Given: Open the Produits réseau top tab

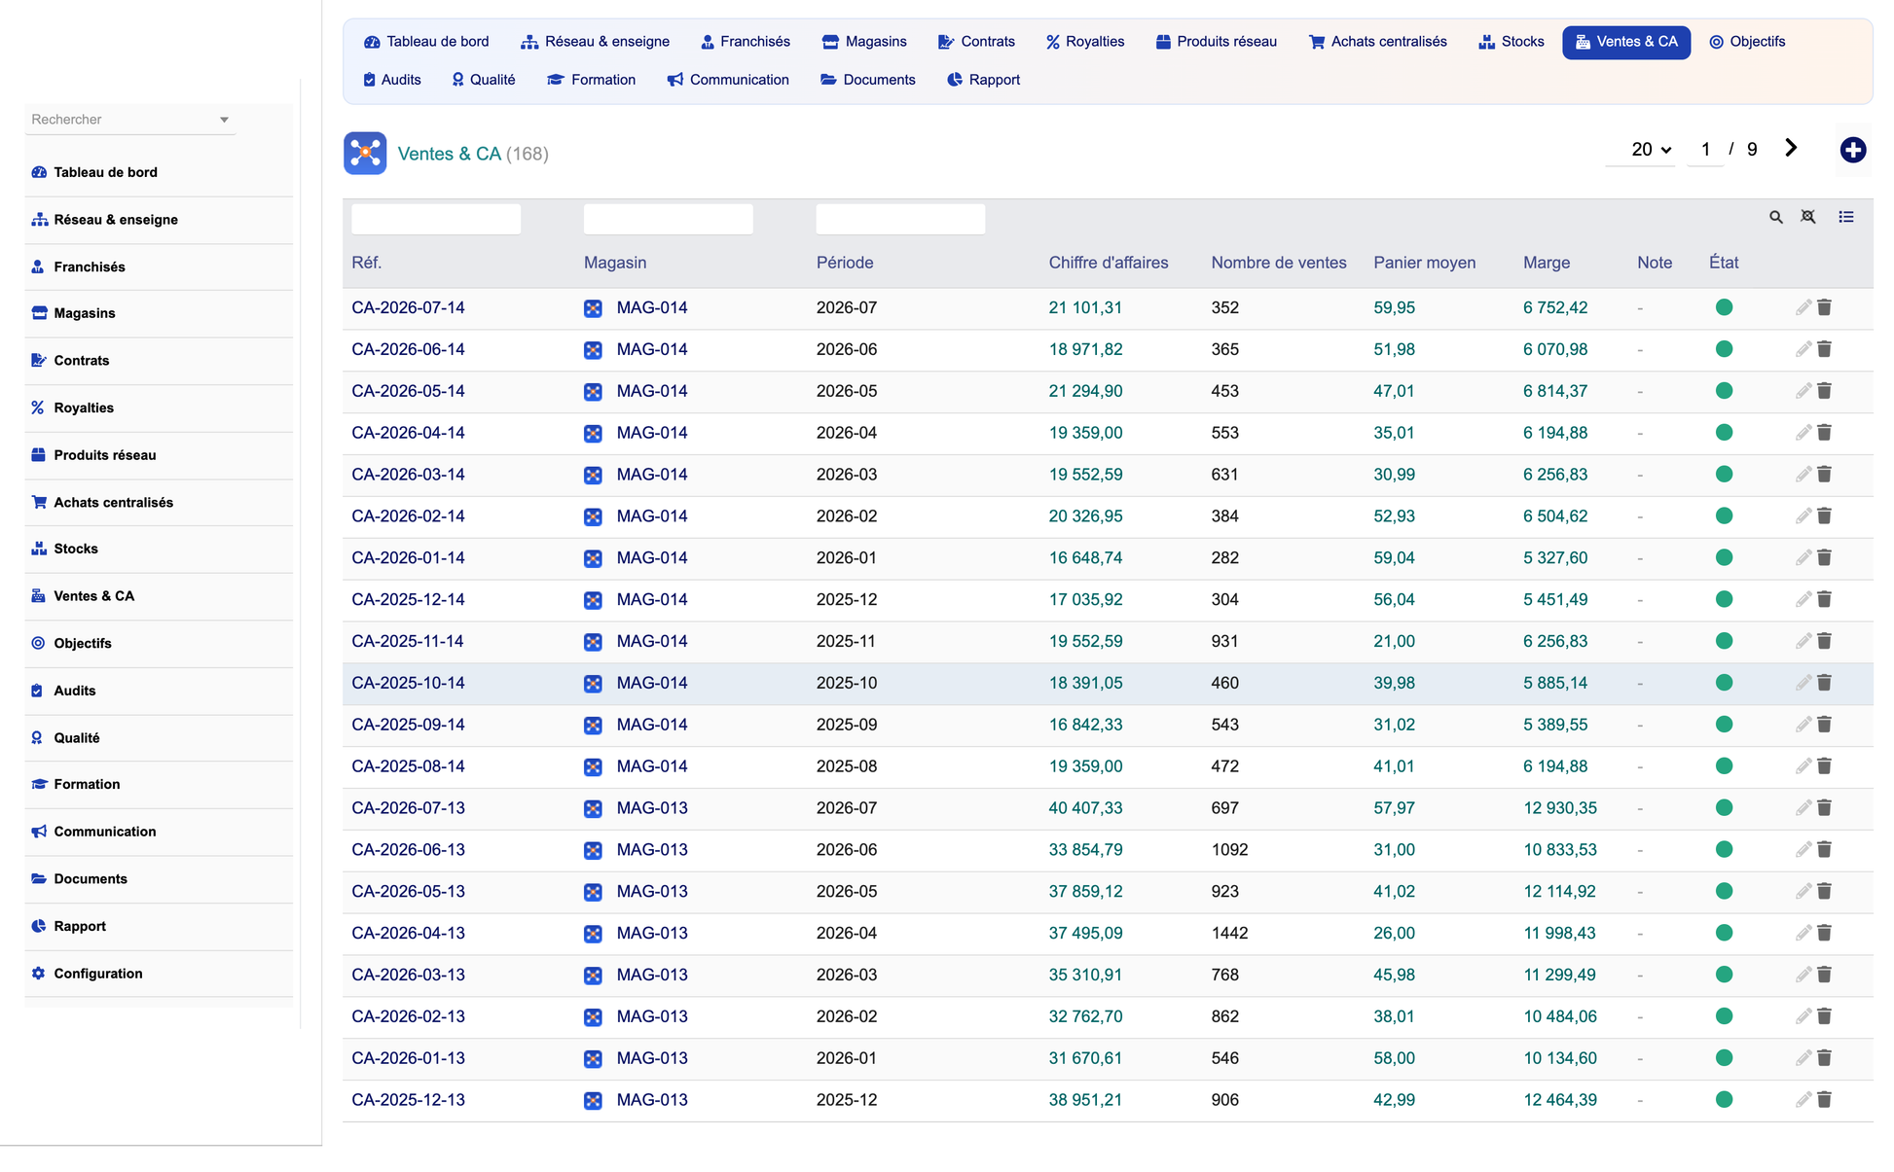Looking at the screenshot, I should [x=1216, y=42].
